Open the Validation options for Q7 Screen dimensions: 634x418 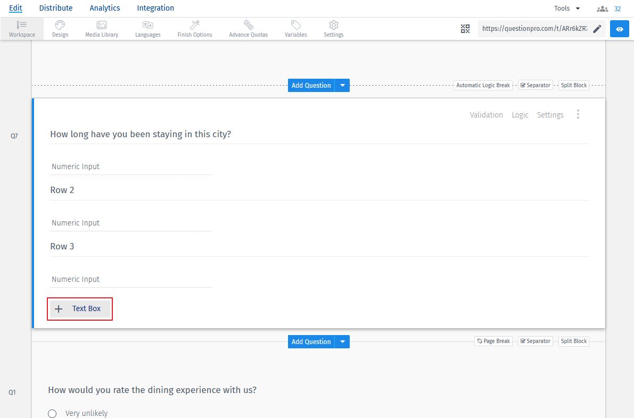[486, 114]
